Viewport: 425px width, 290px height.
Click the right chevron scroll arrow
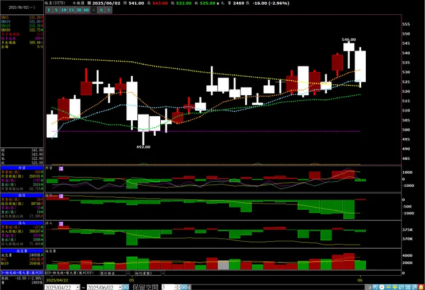(x=369, y=287)
